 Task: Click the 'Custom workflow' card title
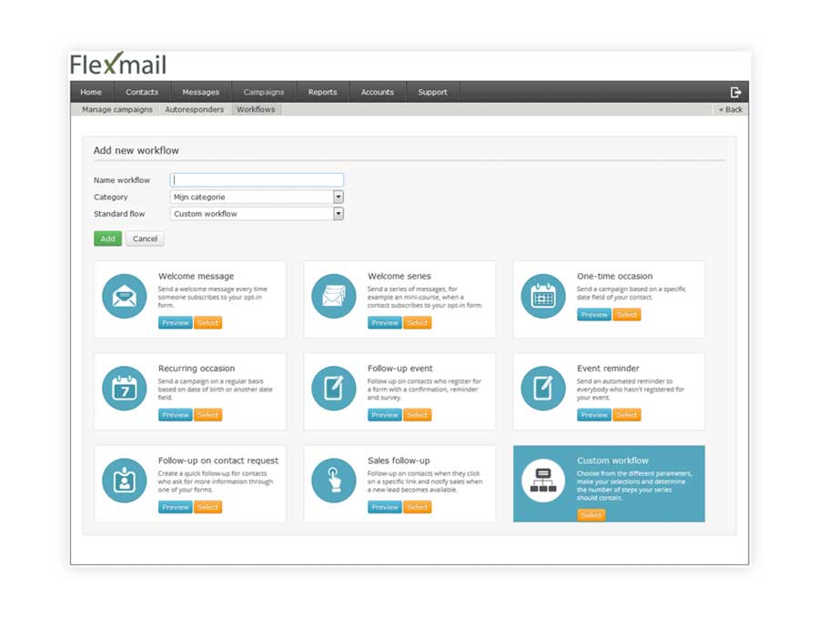(x=612, y=461)
